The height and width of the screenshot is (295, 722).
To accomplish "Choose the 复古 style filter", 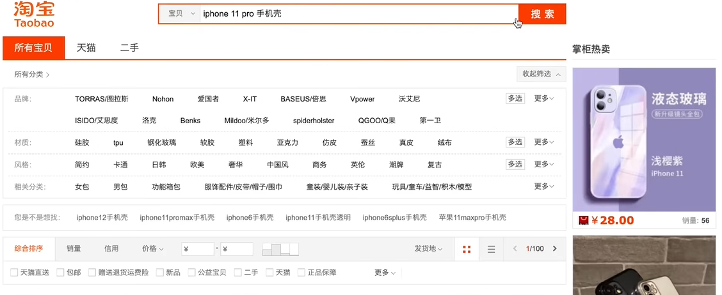I will point(435,165).
